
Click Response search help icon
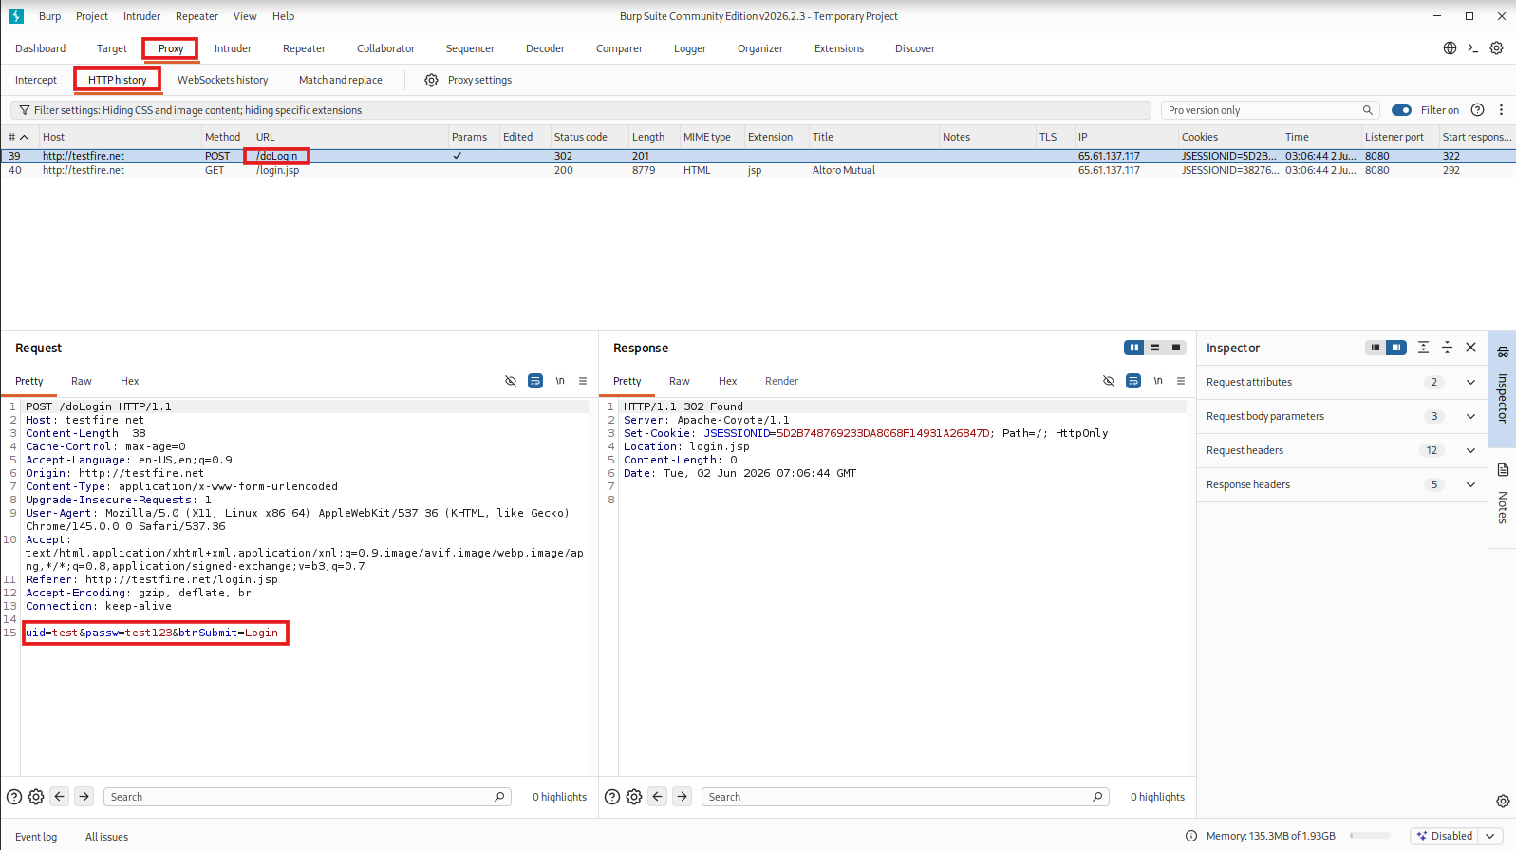[x=612, y=797]
